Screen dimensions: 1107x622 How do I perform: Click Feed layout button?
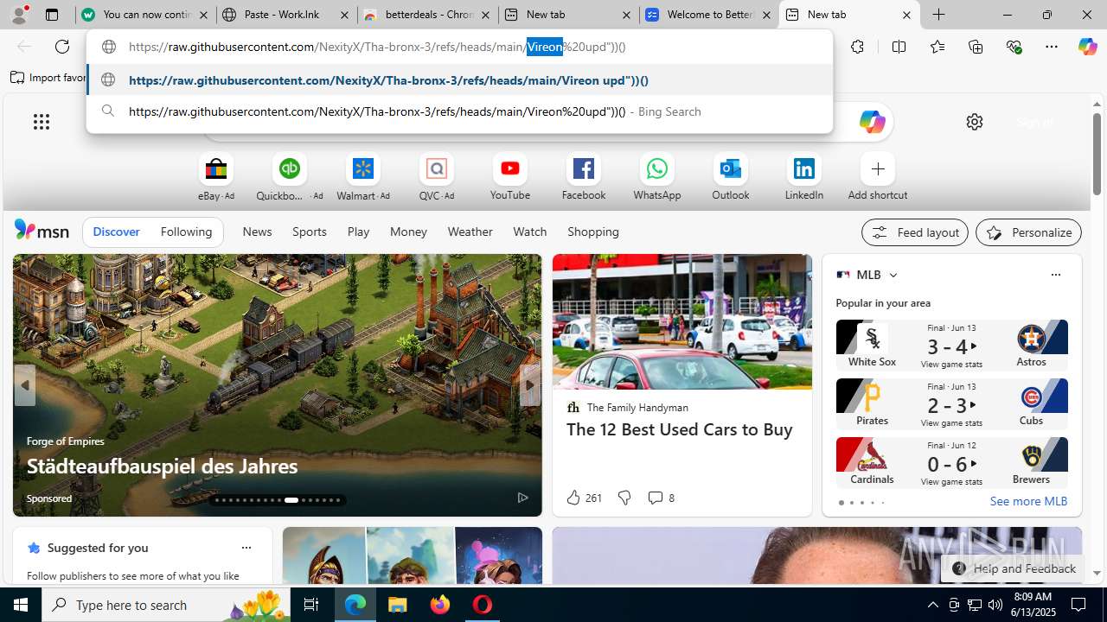(914, 232)
